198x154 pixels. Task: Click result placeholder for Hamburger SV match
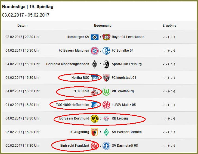tap(169, 37)
